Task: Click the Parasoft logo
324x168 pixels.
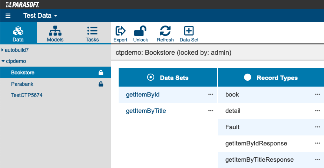Action: 22,4
